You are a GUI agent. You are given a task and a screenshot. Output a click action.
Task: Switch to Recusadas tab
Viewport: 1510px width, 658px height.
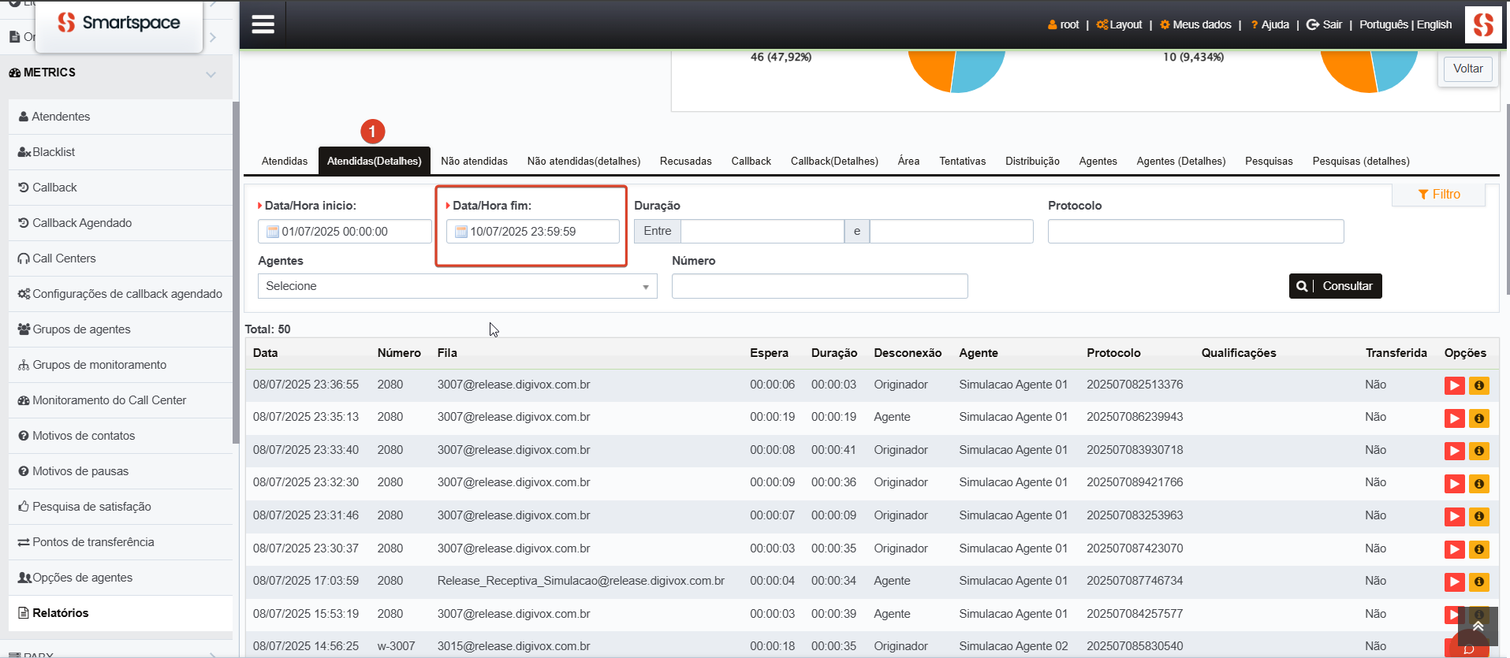click(686, 161)
